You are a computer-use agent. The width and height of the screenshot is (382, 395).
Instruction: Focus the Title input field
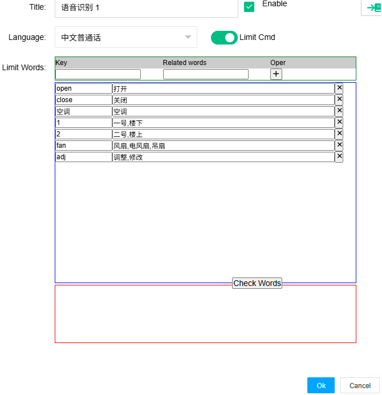tap(147, 8)
